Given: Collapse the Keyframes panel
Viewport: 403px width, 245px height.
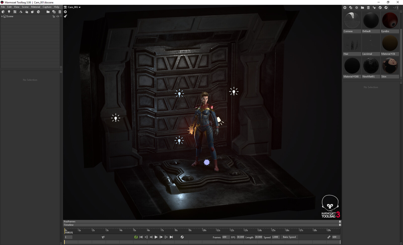Looking at the screenshot, I should (340, 222).
